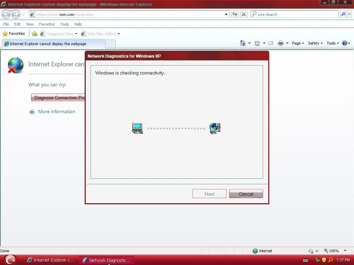Go forward with the browser Forward arrow
The width and height of the screenshot is (354, 265).
16,14
